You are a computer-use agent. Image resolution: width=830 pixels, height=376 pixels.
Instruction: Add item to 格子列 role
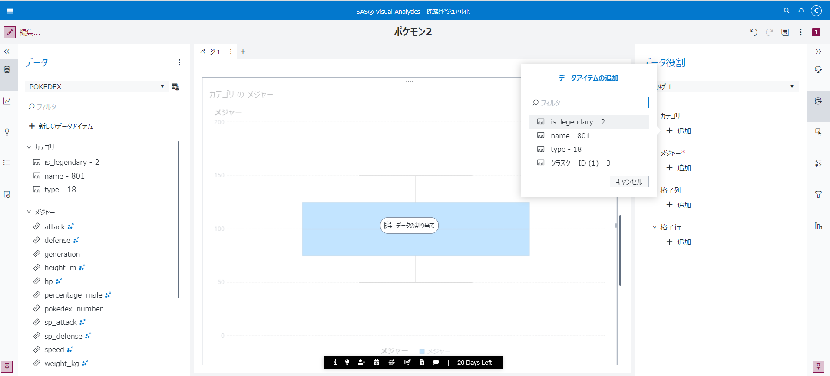[x=678, y=205]
